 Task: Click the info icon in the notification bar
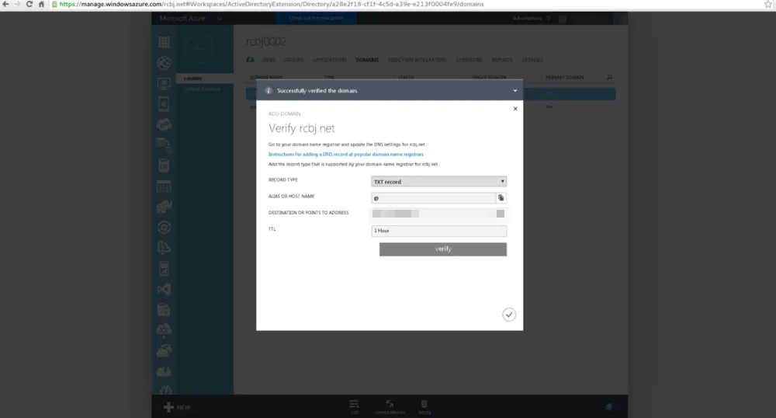coord(268,91)
